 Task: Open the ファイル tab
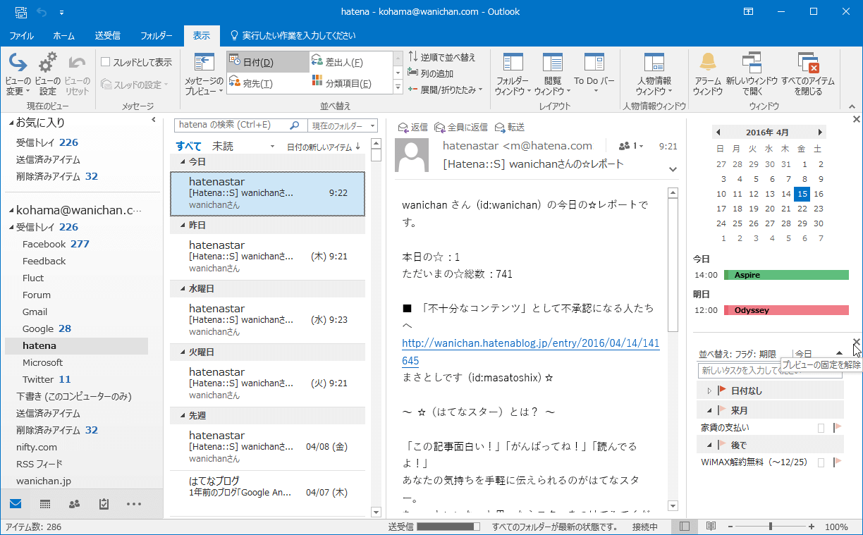21,35
